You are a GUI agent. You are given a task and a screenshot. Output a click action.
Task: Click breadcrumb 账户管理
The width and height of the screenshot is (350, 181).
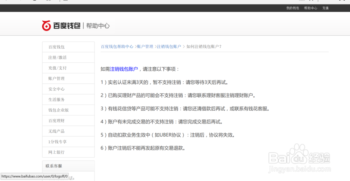(145, 47)
